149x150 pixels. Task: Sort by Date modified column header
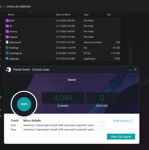63,15
